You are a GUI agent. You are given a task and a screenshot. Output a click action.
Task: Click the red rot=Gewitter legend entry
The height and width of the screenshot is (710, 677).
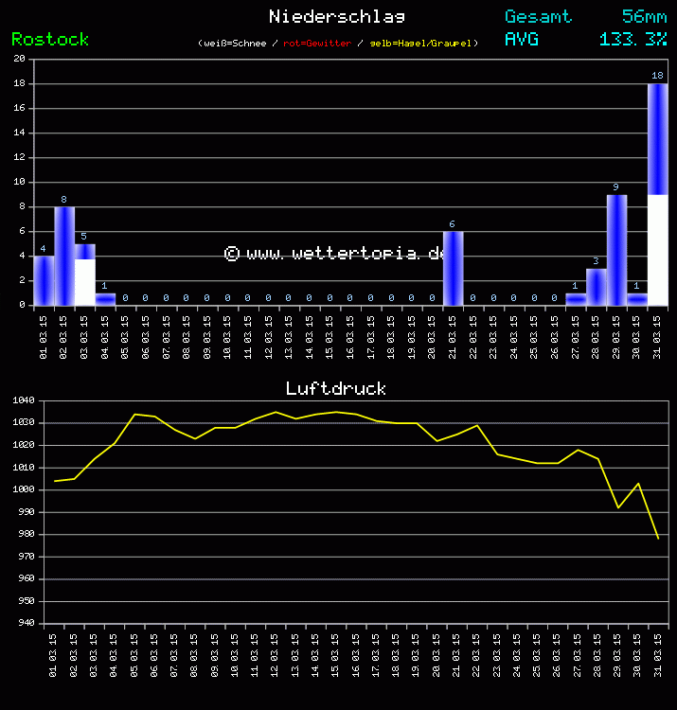pos(317,44)
